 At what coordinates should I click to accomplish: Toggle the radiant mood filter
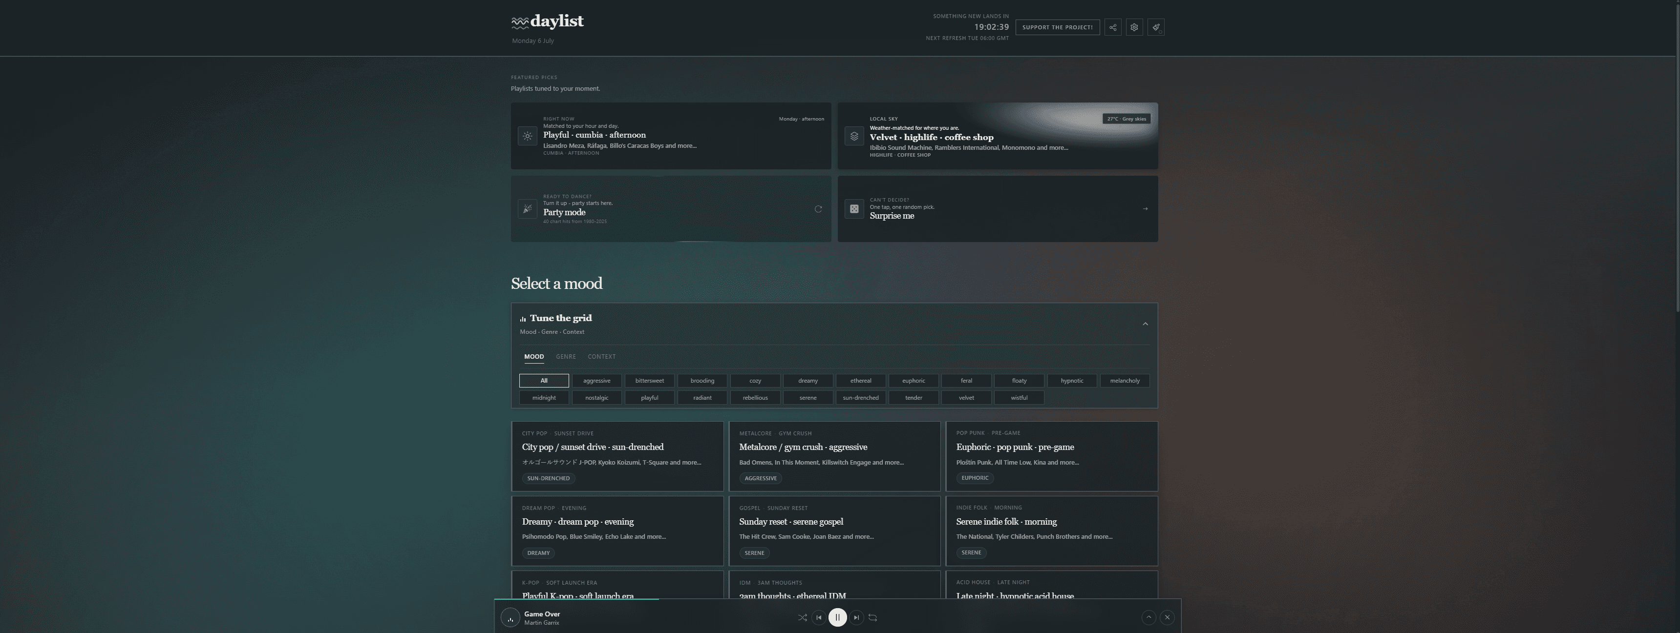tap(702, 398)
